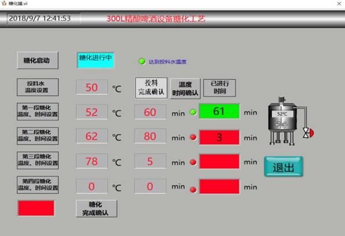Click the red status box at bottom left

(x=36, y=208)
